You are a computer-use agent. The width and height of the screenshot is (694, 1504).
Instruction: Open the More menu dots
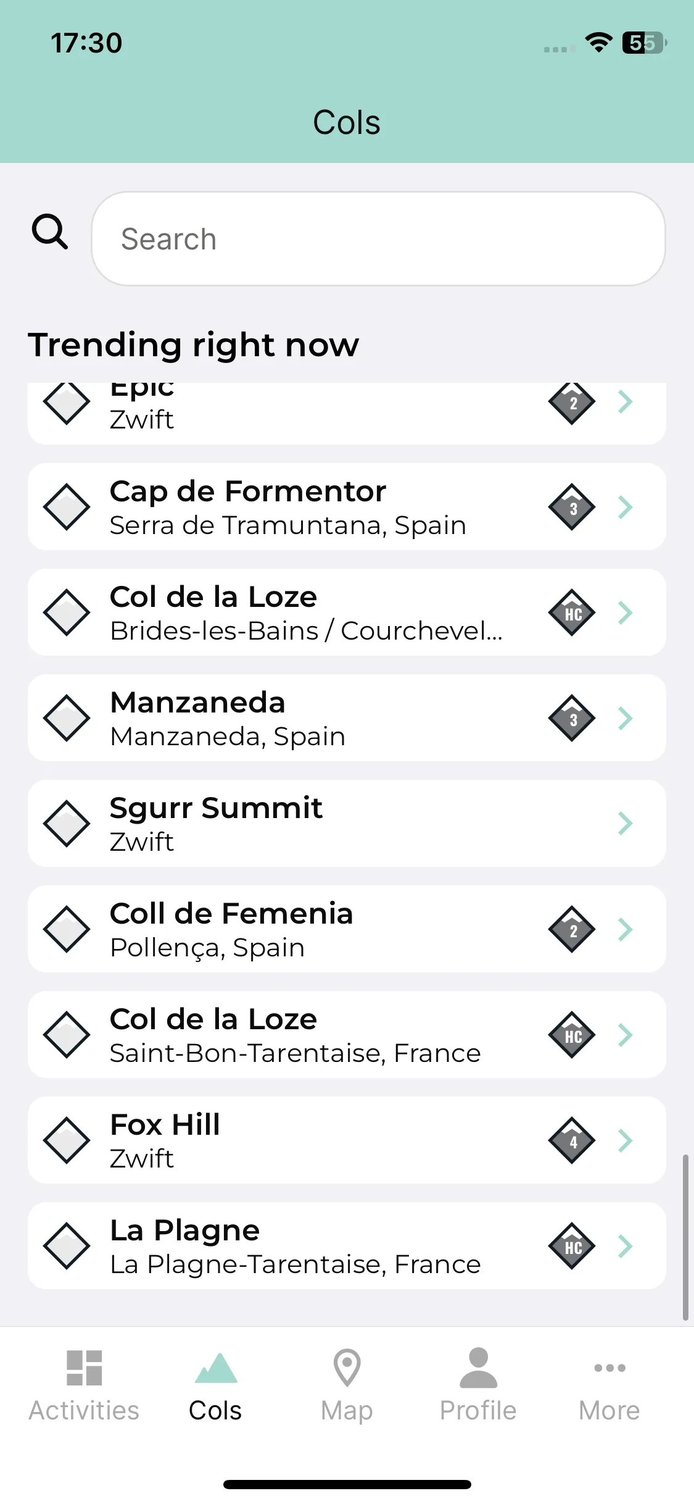pos(609,1368)
